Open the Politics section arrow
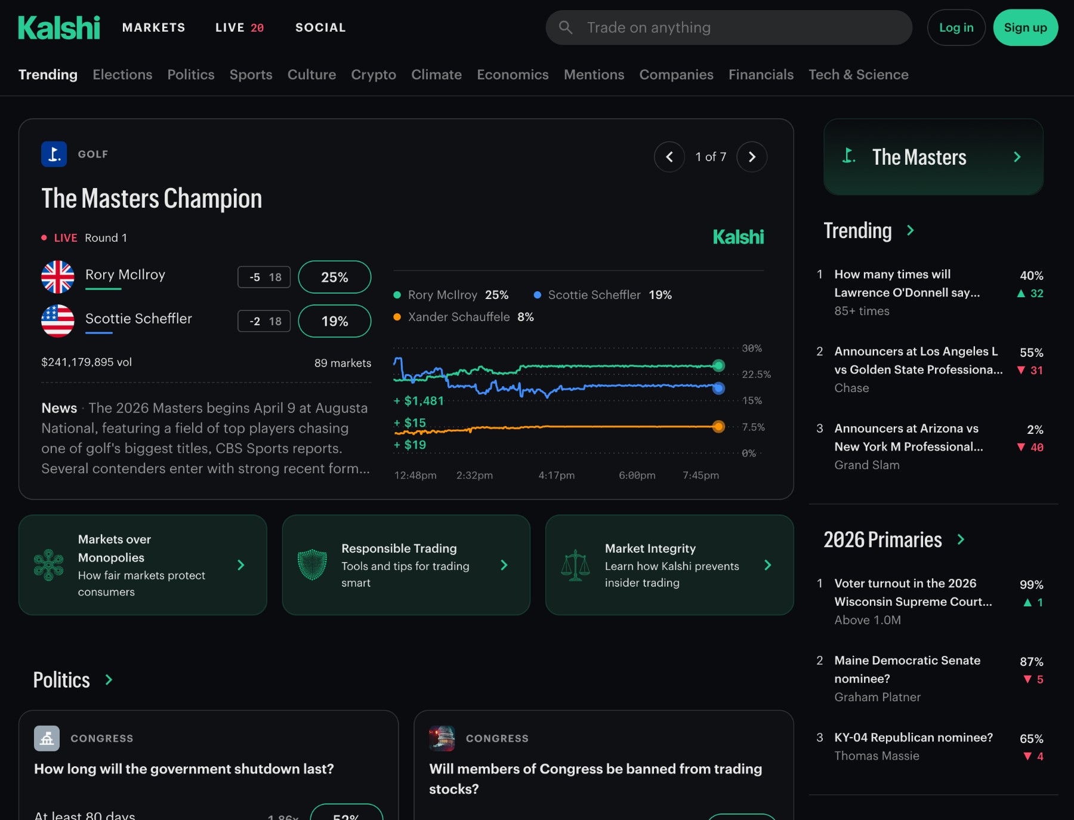Viewport: 1074px width, 820px height. click(109, 680)
